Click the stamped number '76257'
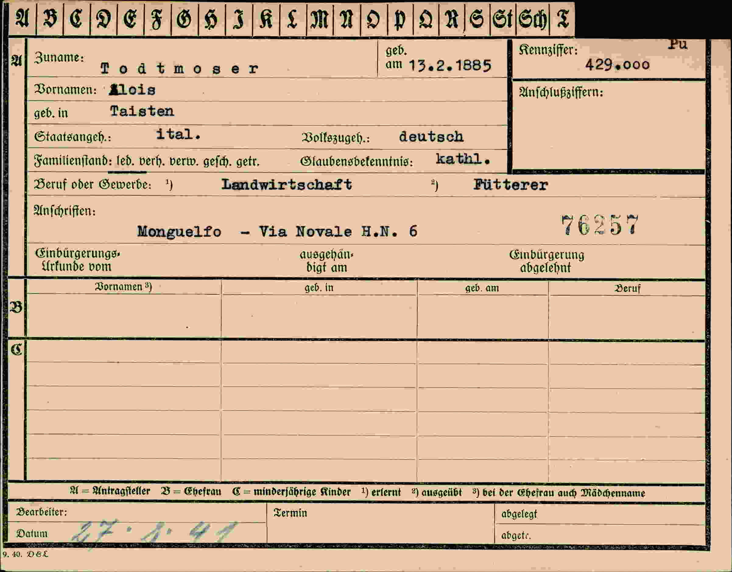The width and height of the screenshot is (732, 572). [600, 225]
